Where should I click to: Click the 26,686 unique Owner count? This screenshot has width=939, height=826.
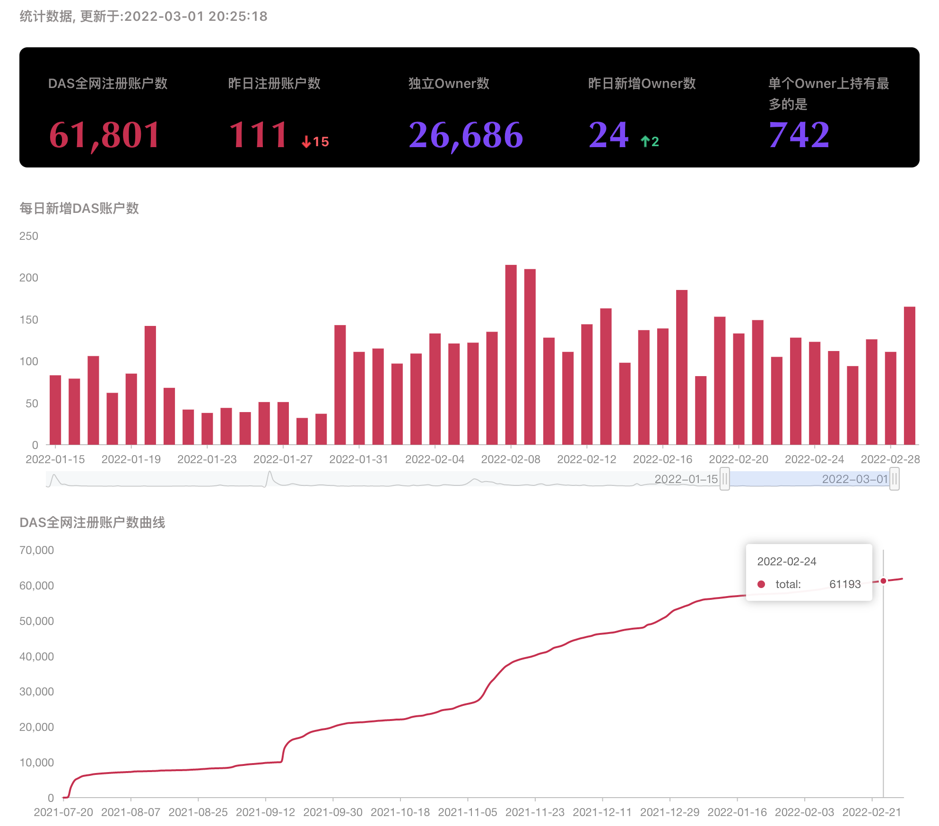[466, 135]
